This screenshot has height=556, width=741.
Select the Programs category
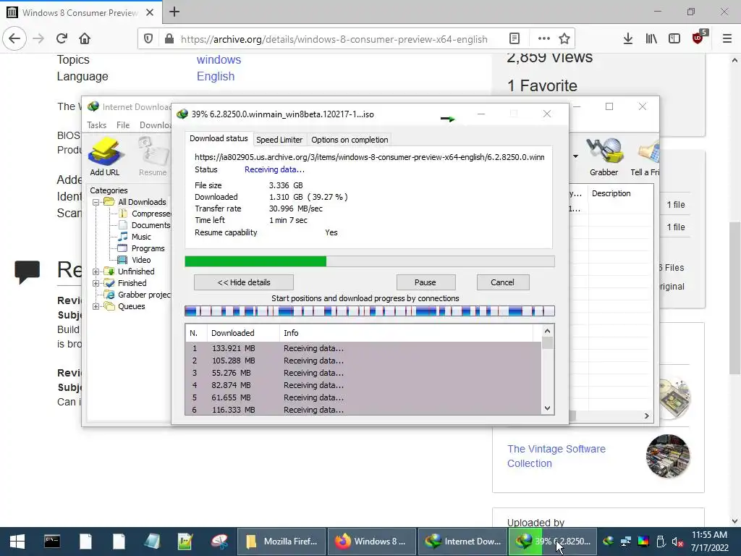pos(142,249)
